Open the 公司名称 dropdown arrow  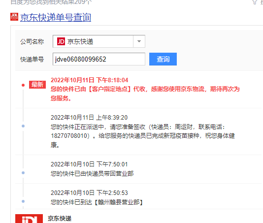(x=139, y=41)
